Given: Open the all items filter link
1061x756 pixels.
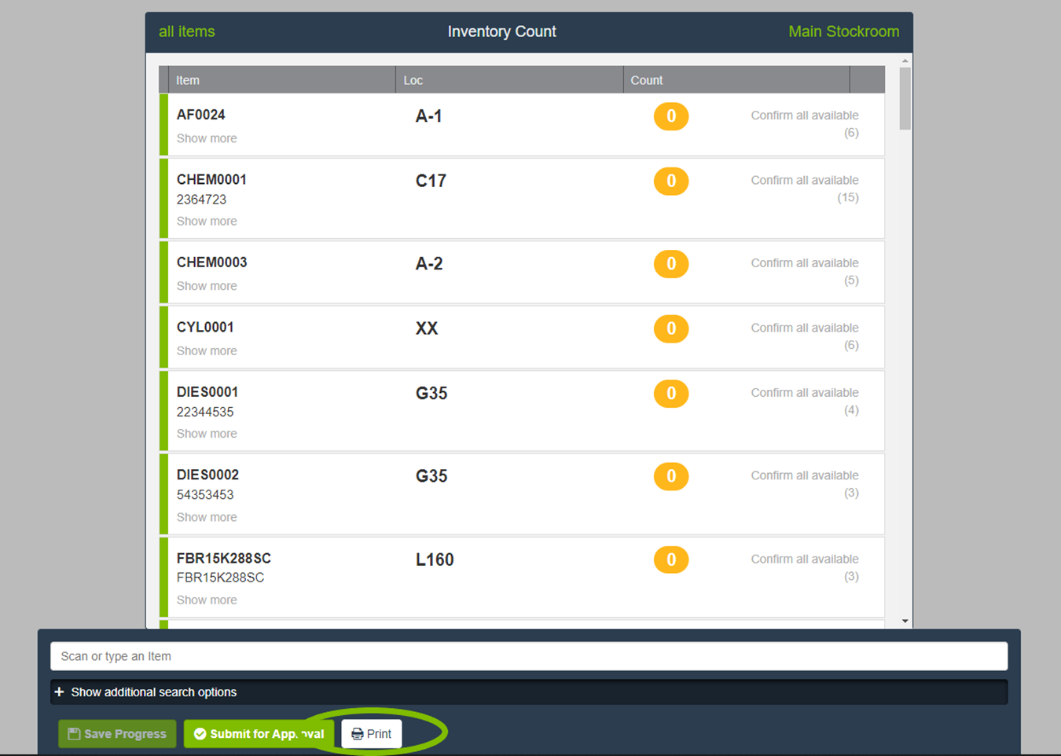Looking at the screenshot, I should tap(186, 32).
